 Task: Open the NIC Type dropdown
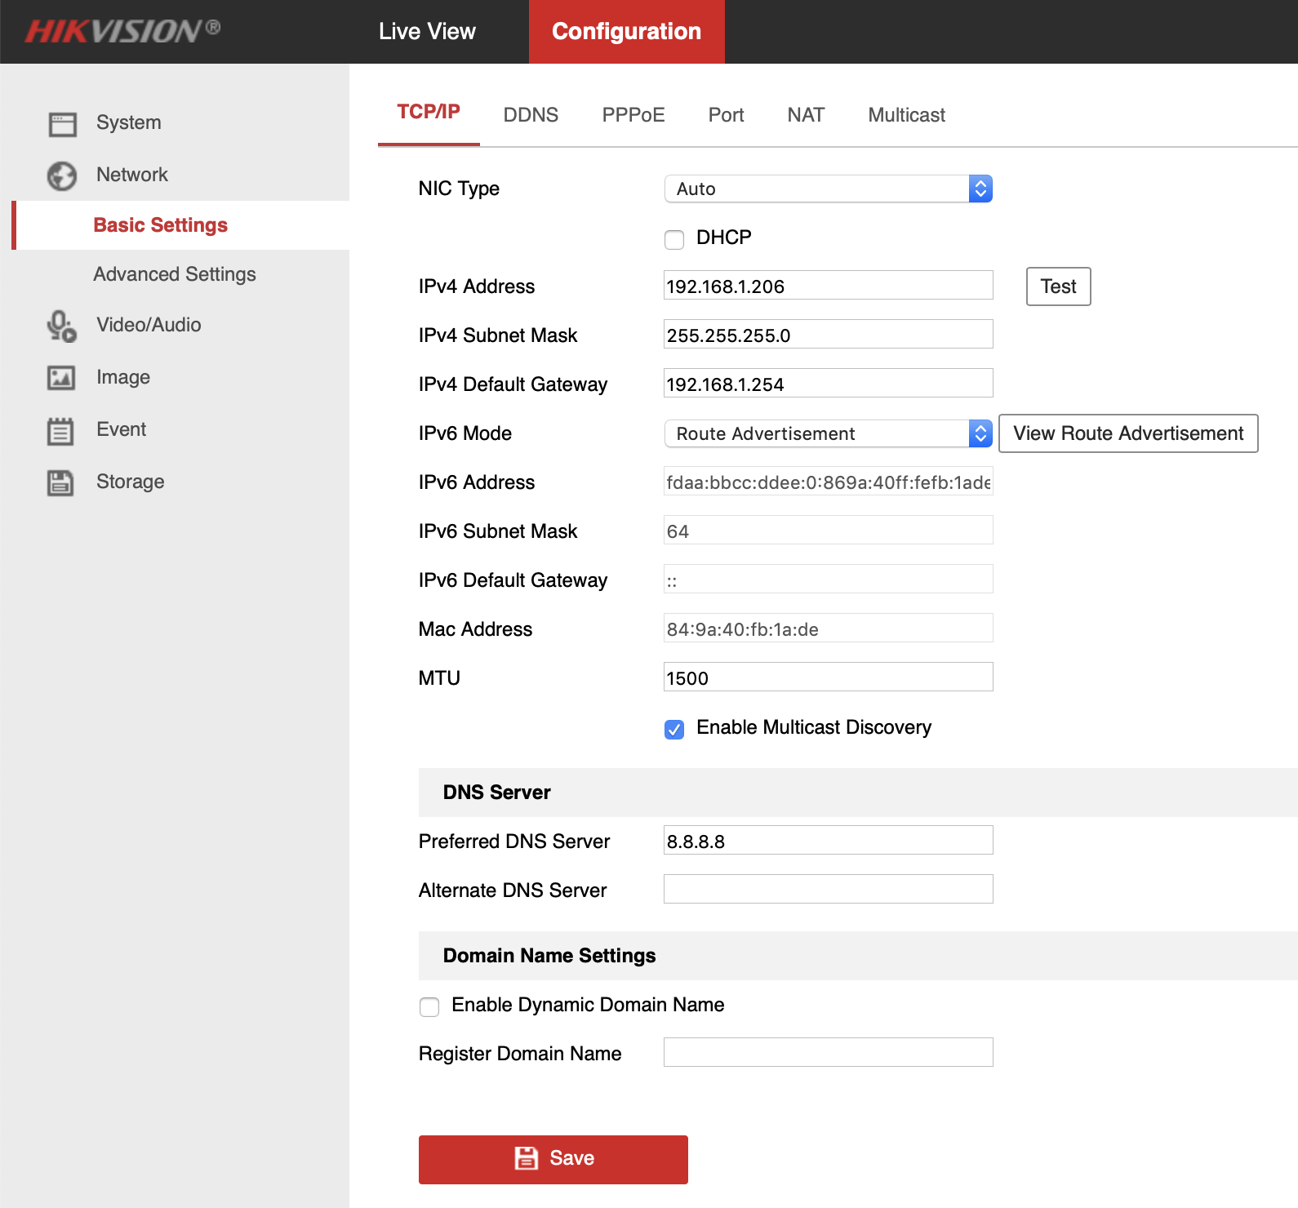[828, 189]
